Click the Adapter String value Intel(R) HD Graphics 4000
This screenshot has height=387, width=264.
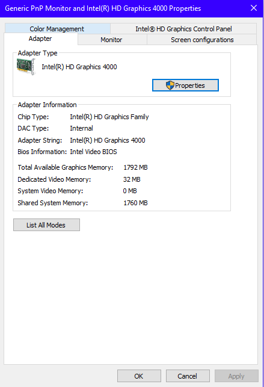108,140
